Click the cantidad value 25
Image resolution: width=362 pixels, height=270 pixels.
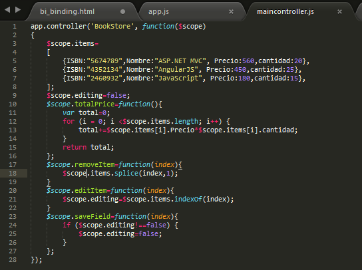pos(290,69)
